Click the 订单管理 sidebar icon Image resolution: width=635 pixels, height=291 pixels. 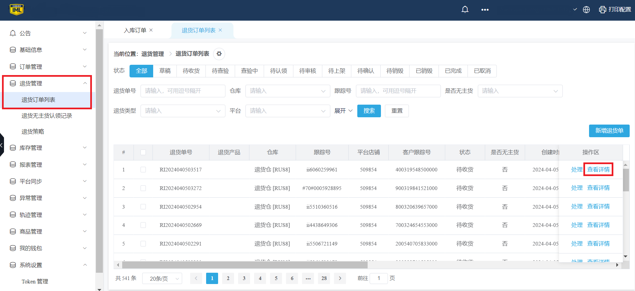pos(13,66)
